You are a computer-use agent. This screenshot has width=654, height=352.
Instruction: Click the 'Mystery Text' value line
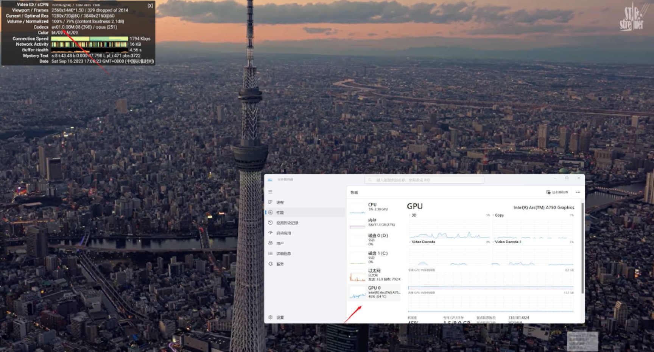click(96, 56)
